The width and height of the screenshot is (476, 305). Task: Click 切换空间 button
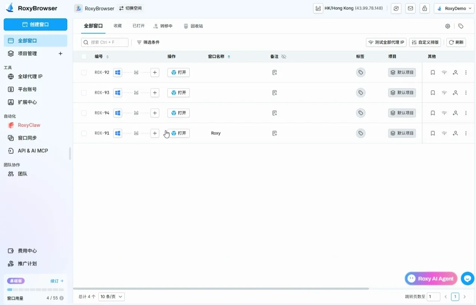[130, 8]
